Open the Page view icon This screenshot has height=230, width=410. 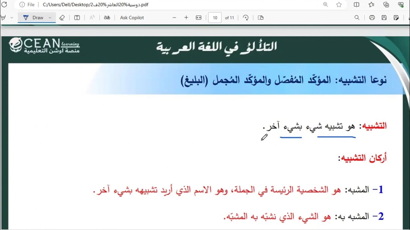click(260, 18)
